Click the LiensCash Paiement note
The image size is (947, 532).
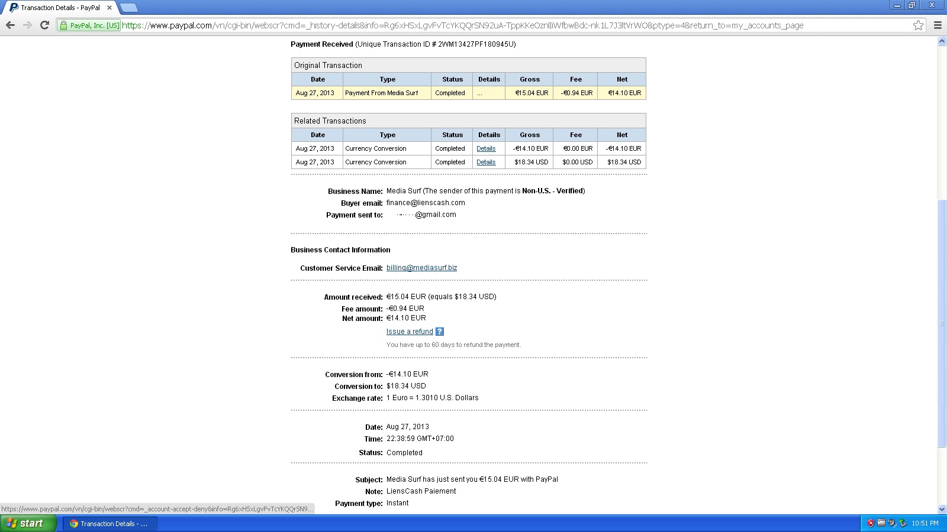[421, 491]
